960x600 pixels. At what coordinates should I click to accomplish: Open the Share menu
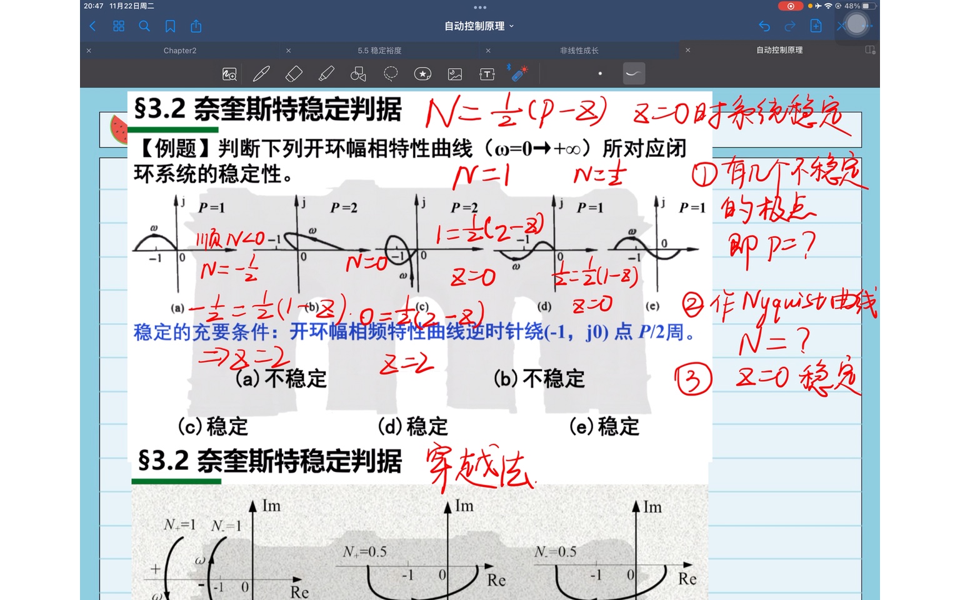(x=196, y=26)
